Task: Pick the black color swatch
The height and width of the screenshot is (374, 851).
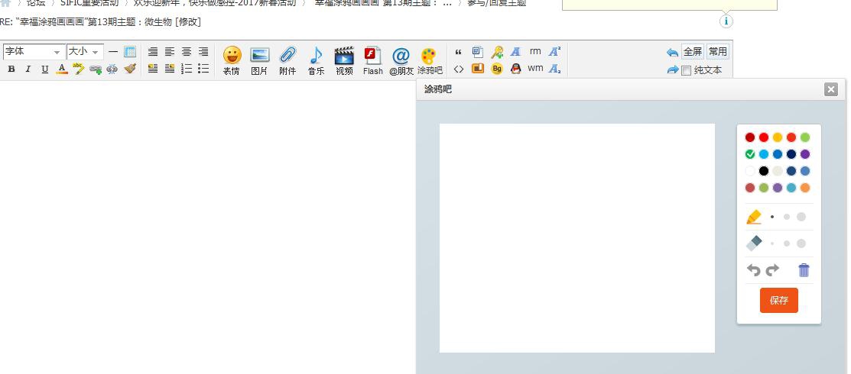Action: [x=764, y=171]
